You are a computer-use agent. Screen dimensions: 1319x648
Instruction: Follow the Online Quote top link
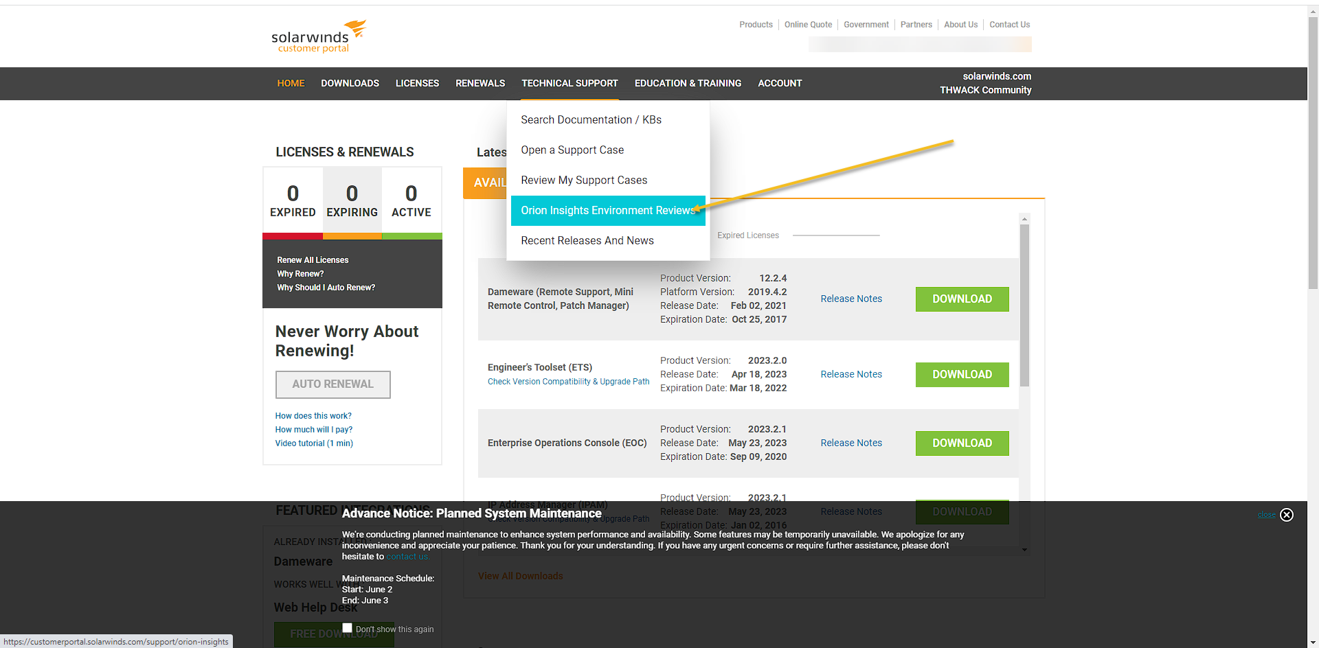pos(808,25)
